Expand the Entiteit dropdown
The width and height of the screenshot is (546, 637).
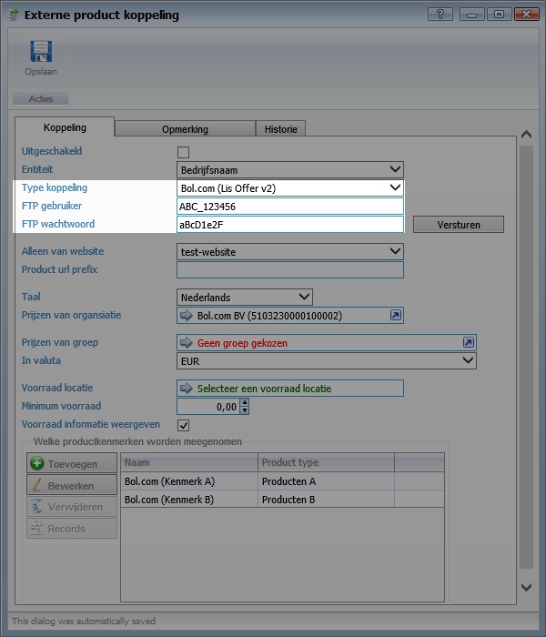pyautogui.click(x=394, y=169)
